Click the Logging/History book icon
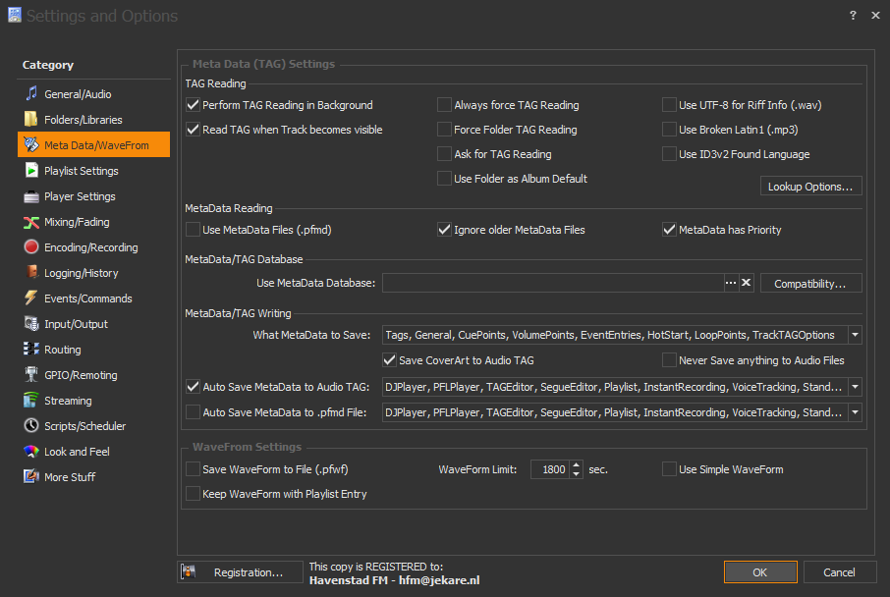This screenshot has height=597, width=890. [x=31, y=272]
